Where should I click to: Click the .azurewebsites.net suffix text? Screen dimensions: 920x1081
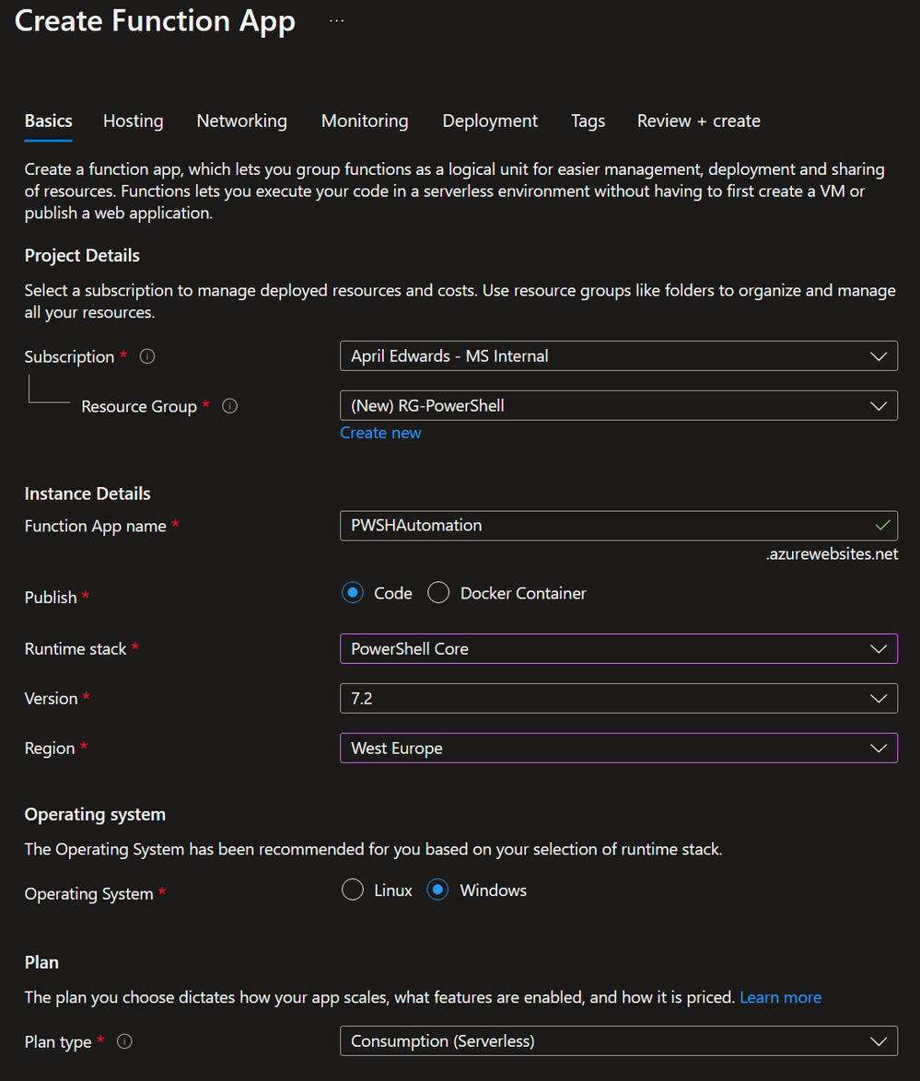[832, 554]
